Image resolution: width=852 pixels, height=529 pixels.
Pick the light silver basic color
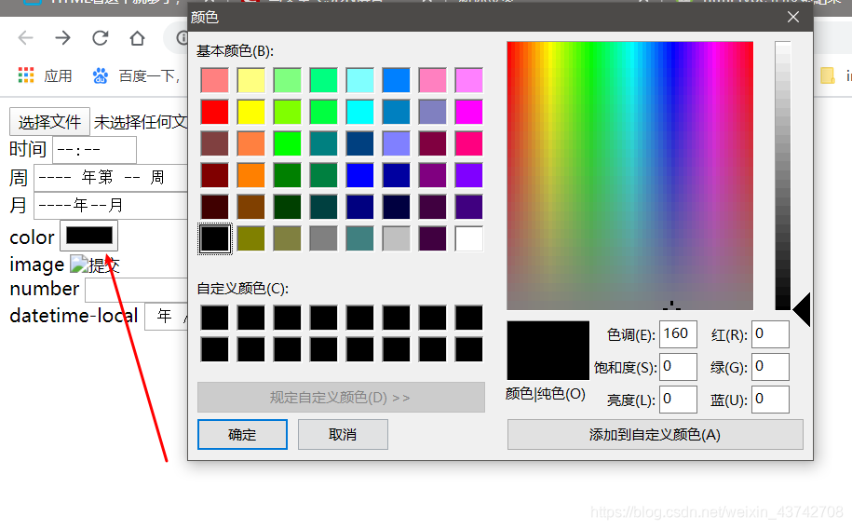coord(396,238)
